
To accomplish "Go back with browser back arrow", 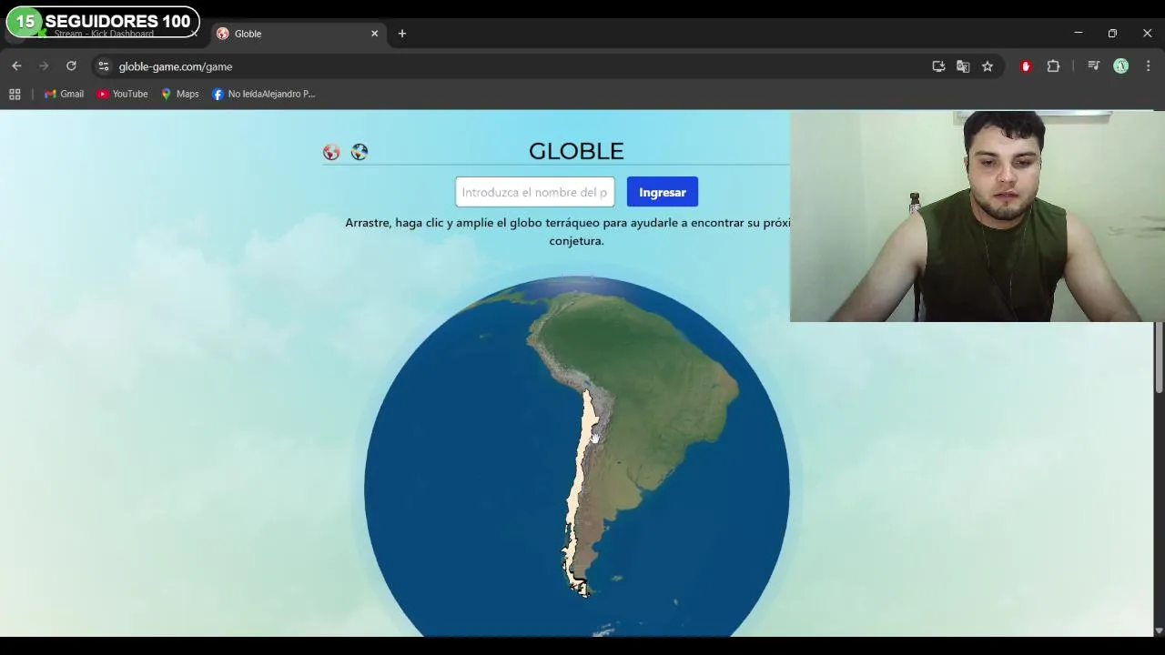I will click(16, 66).
